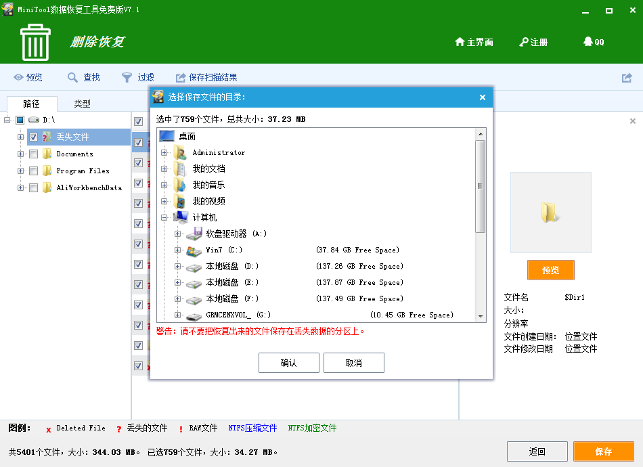Close the save directory dialog
The image size is (643, 467).
pos(483,97)
